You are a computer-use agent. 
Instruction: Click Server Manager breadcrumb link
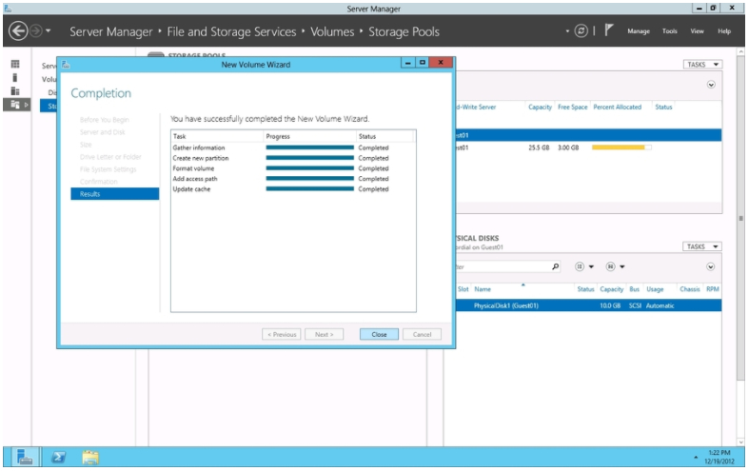coord(110,31)
